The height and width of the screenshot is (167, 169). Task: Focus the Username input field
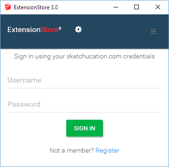pos(84,80)
